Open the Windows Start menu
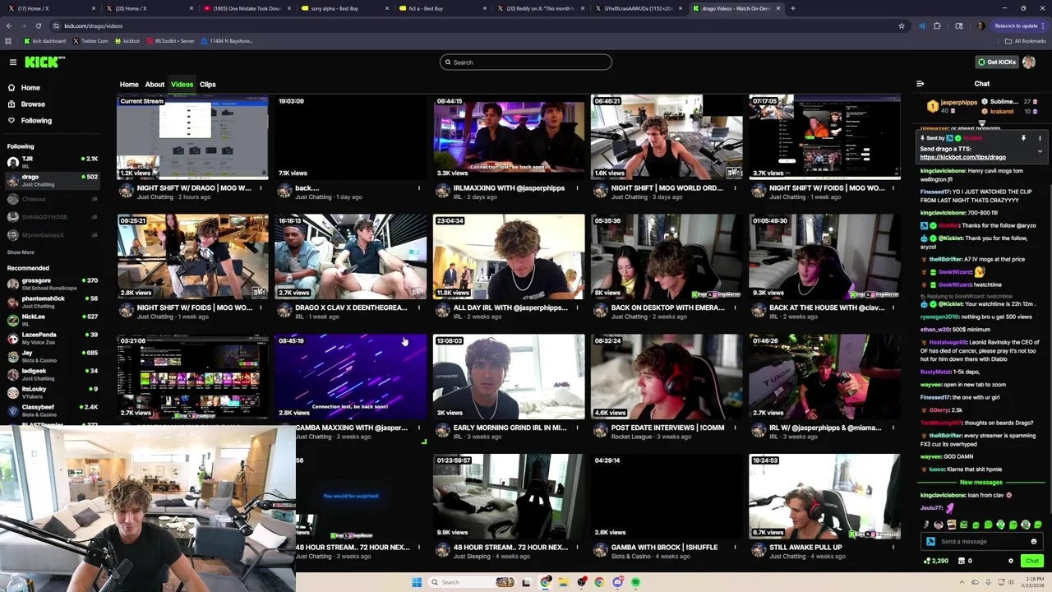The width and height of the screenshot is (1052, 592). (x=417, y=583)
